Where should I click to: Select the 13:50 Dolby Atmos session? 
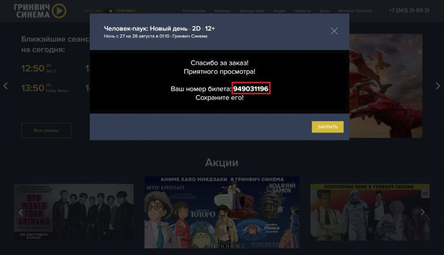[x=45, y=88]
